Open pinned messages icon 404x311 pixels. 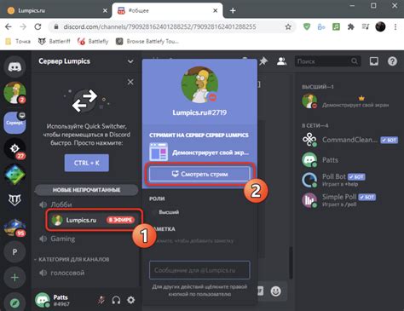[x=263, y=61]
